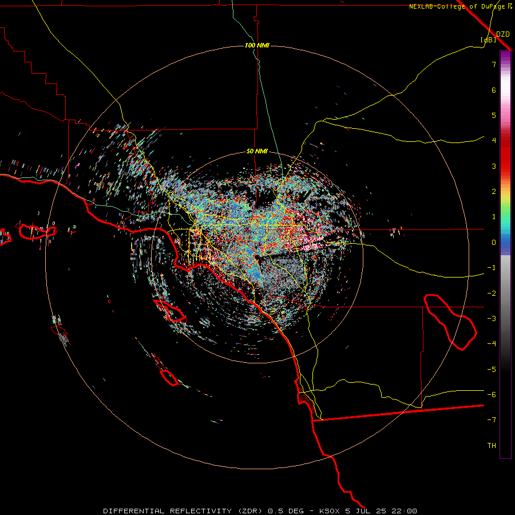Click the "7" value on the color scale
This screenshot has width=515, height=515.
pos(494,64)
